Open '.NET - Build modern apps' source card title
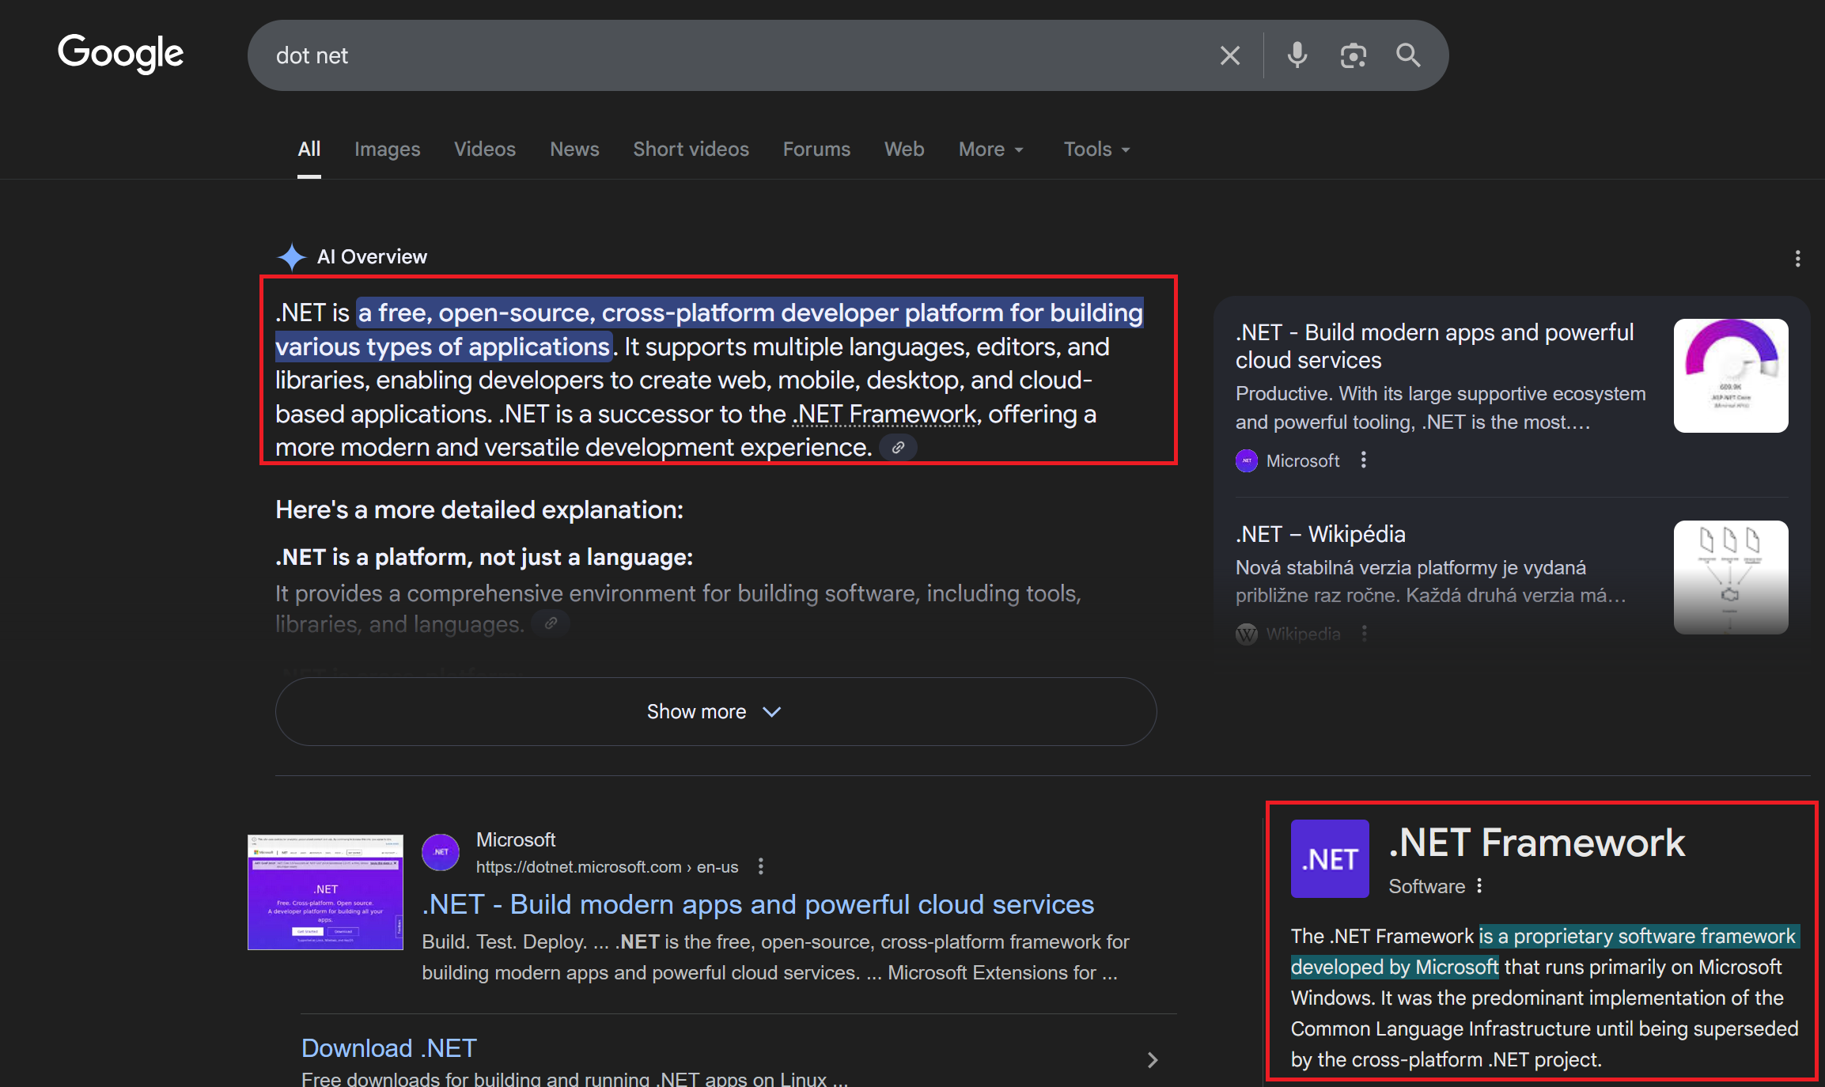 pyautogui.click(x=1434, y=347)
